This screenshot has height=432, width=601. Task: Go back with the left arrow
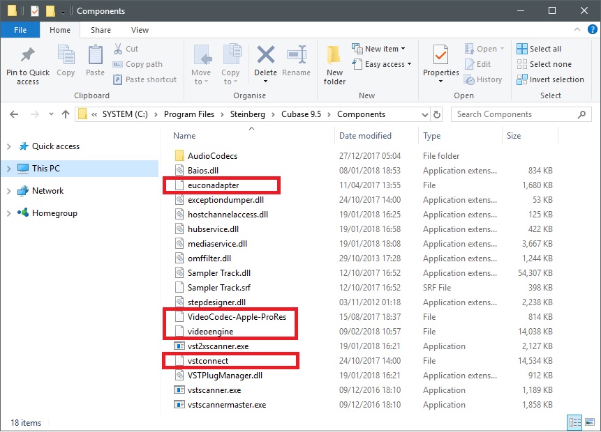point(14,114)
